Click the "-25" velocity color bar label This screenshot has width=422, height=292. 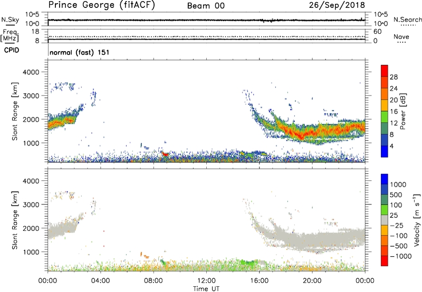pos(397,226)
